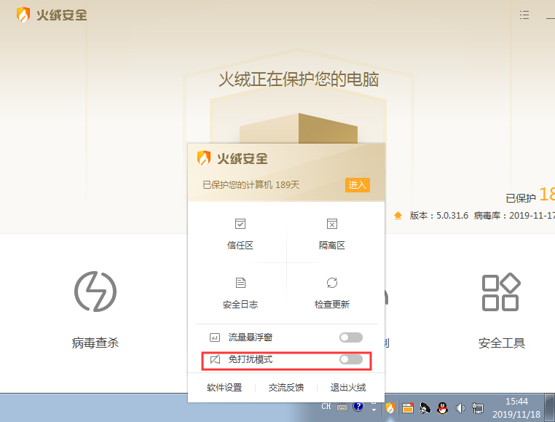The width and height of the screenshot is (555, 422).
Task: Click 退出火绒 to exit Huorong
Action: [x=348, y=388]
